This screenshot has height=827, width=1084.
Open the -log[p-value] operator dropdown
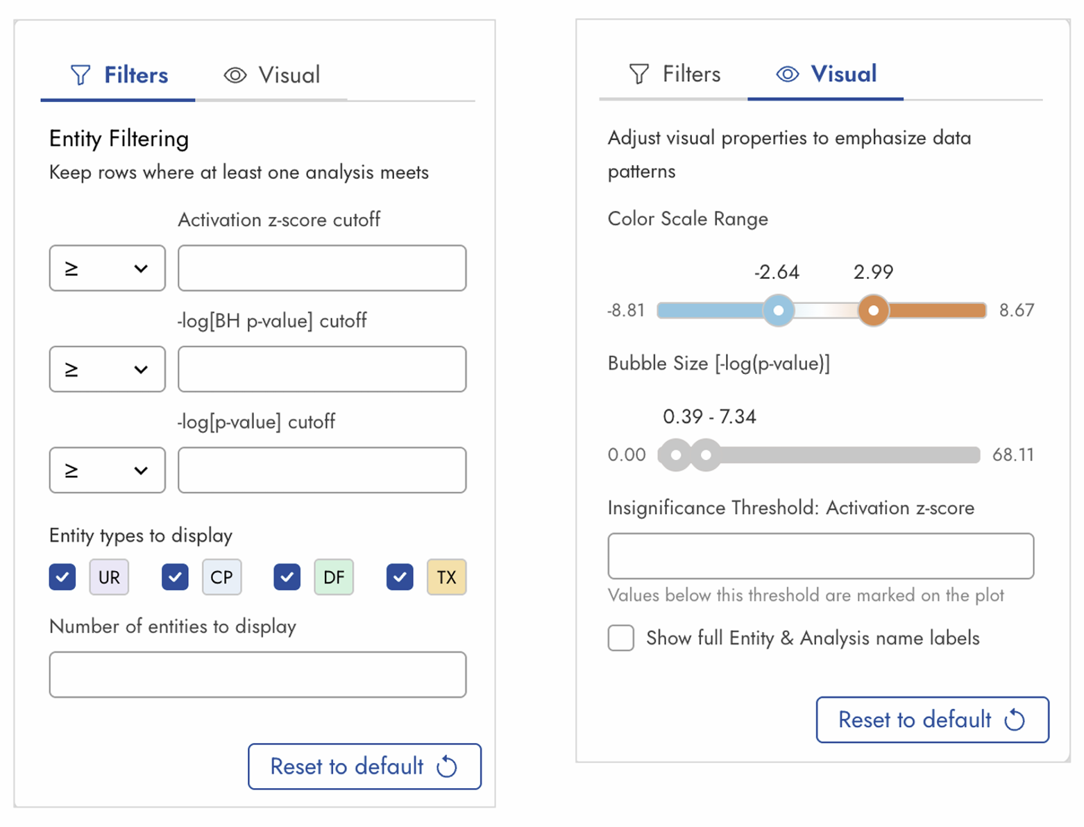107,470
